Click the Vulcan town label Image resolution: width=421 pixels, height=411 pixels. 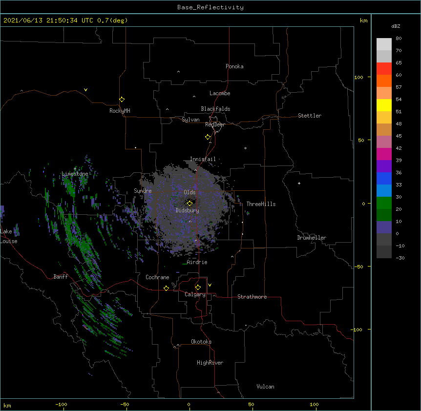(265, 387)
